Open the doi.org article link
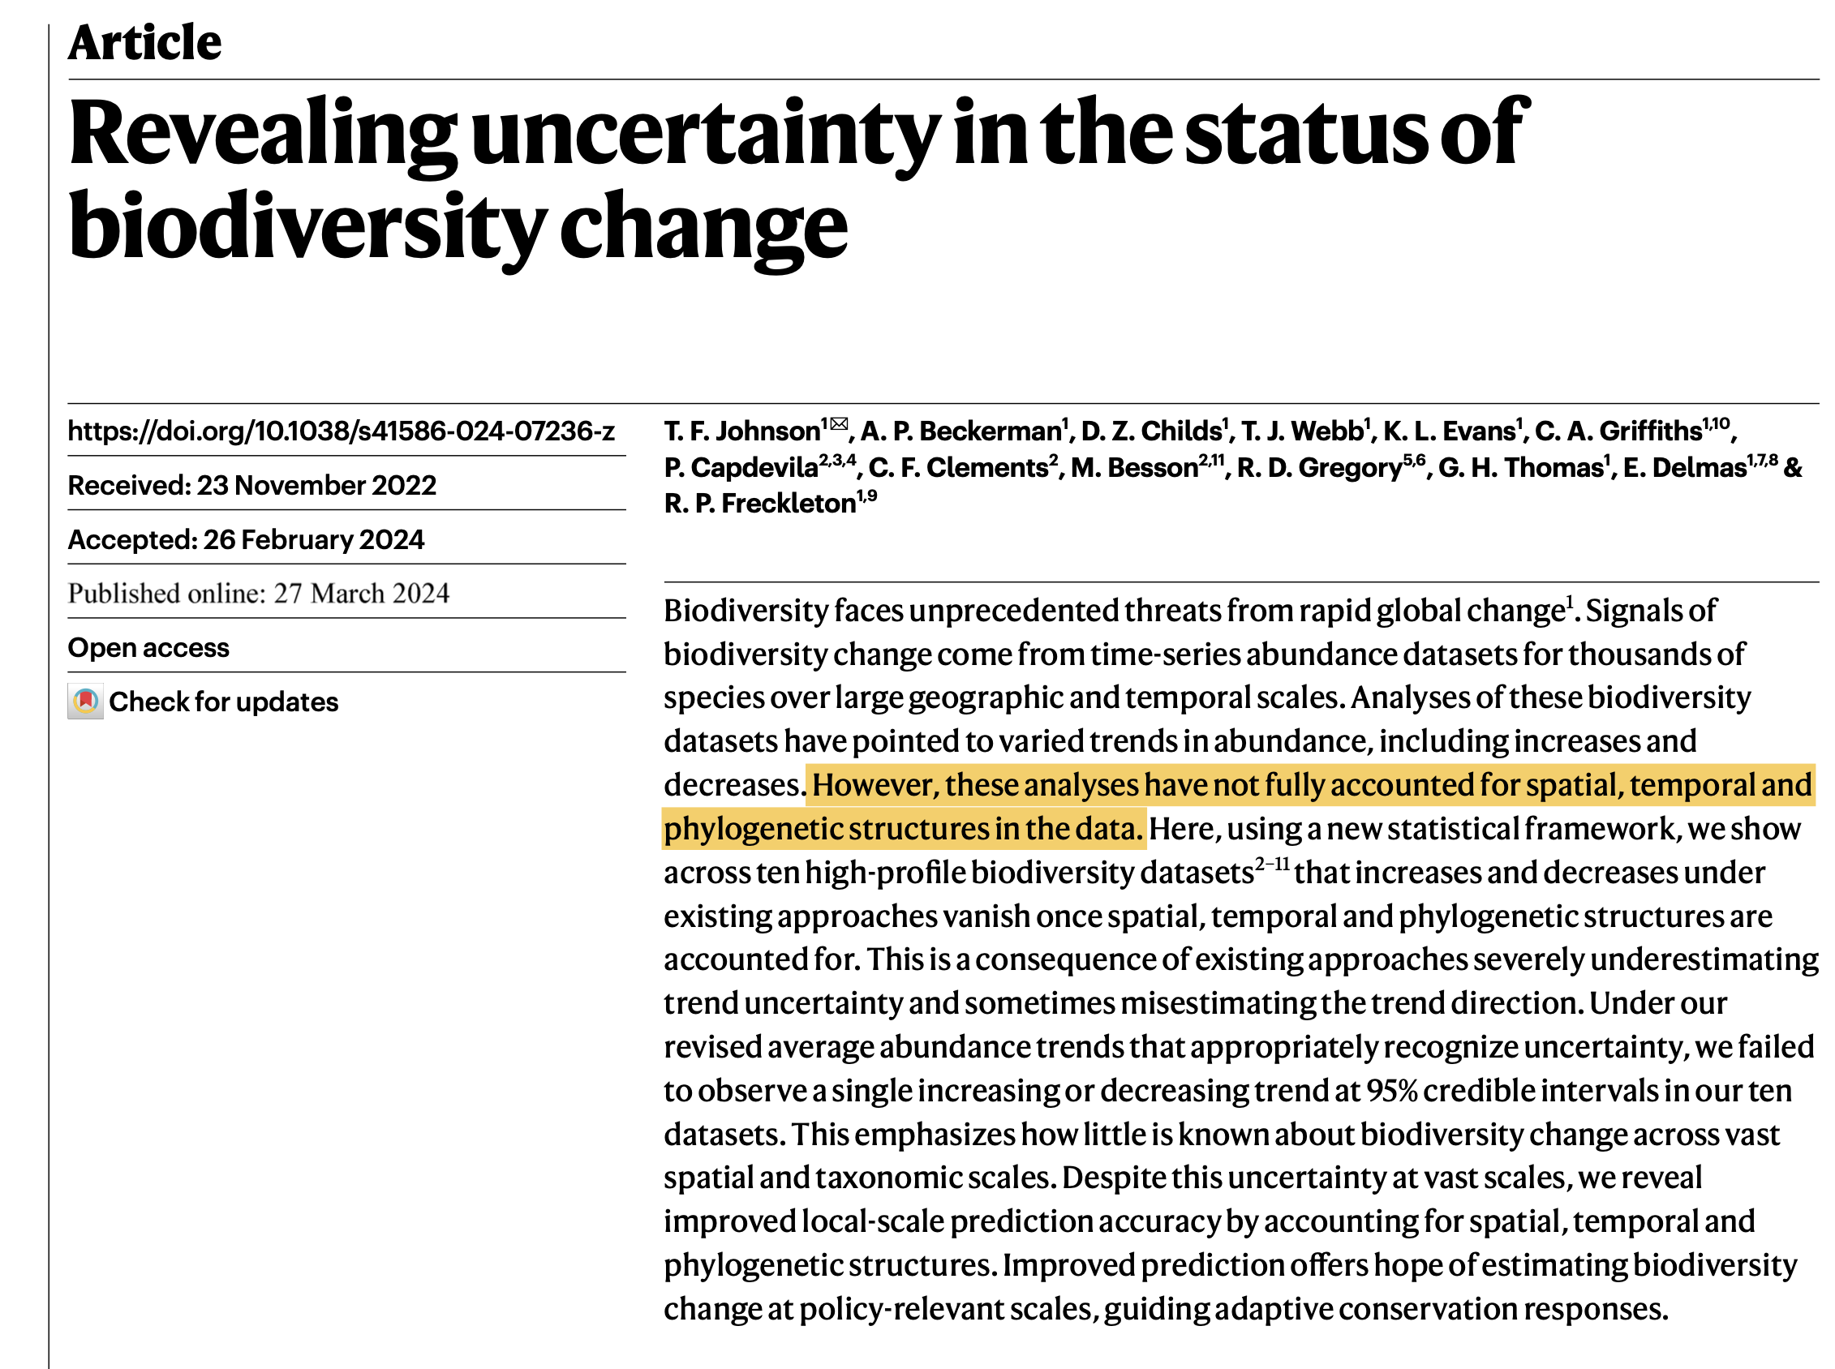This screenshot has height=1369, width=1835. coord(341,431)
